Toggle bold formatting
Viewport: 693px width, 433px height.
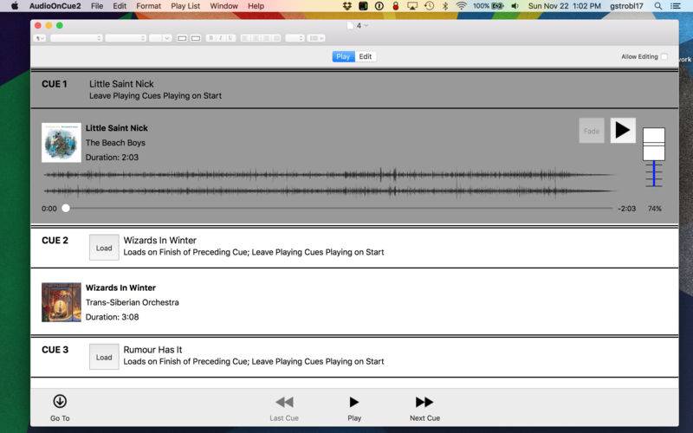point(211,38)
